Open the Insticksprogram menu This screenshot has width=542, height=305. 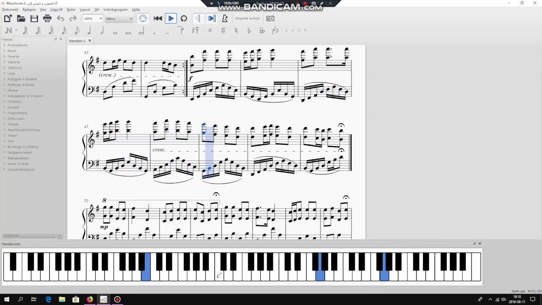116,9
